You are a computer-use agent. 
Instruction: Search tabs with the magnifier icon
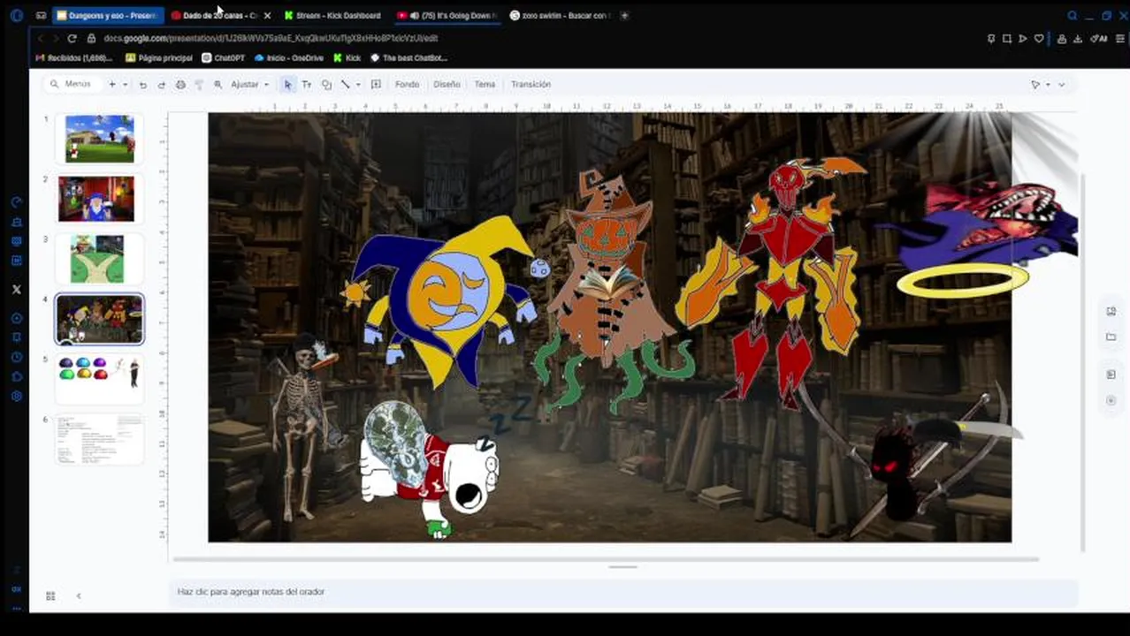pos(1072,15)
